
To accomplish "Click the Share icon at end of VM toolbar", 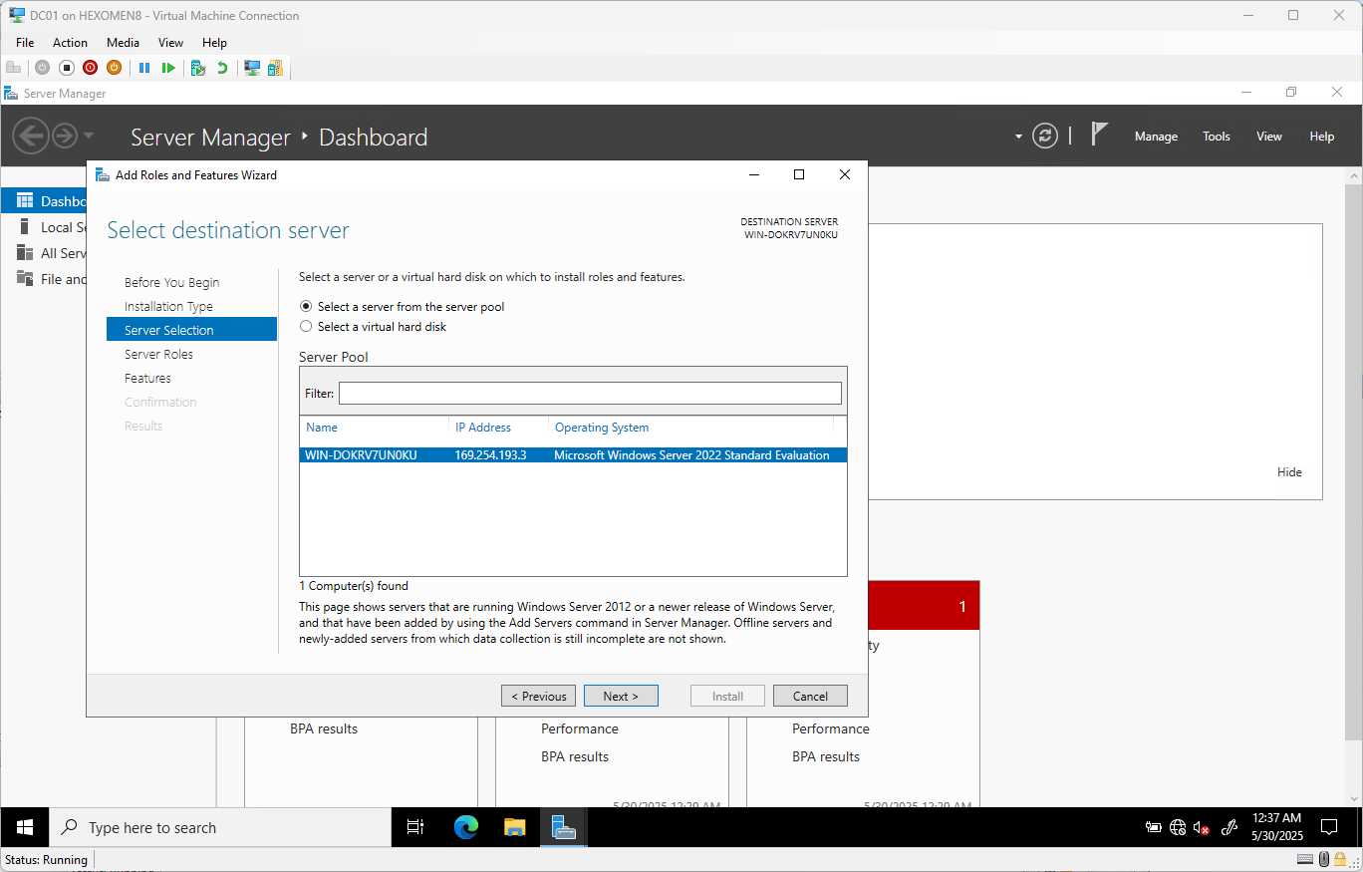I will click(275, 68).
